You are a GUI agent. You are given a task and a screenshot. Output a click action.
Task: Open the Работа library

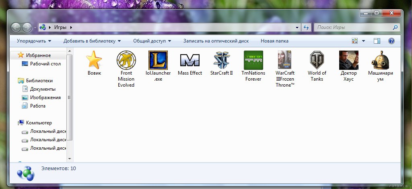[x=34, y=106]
